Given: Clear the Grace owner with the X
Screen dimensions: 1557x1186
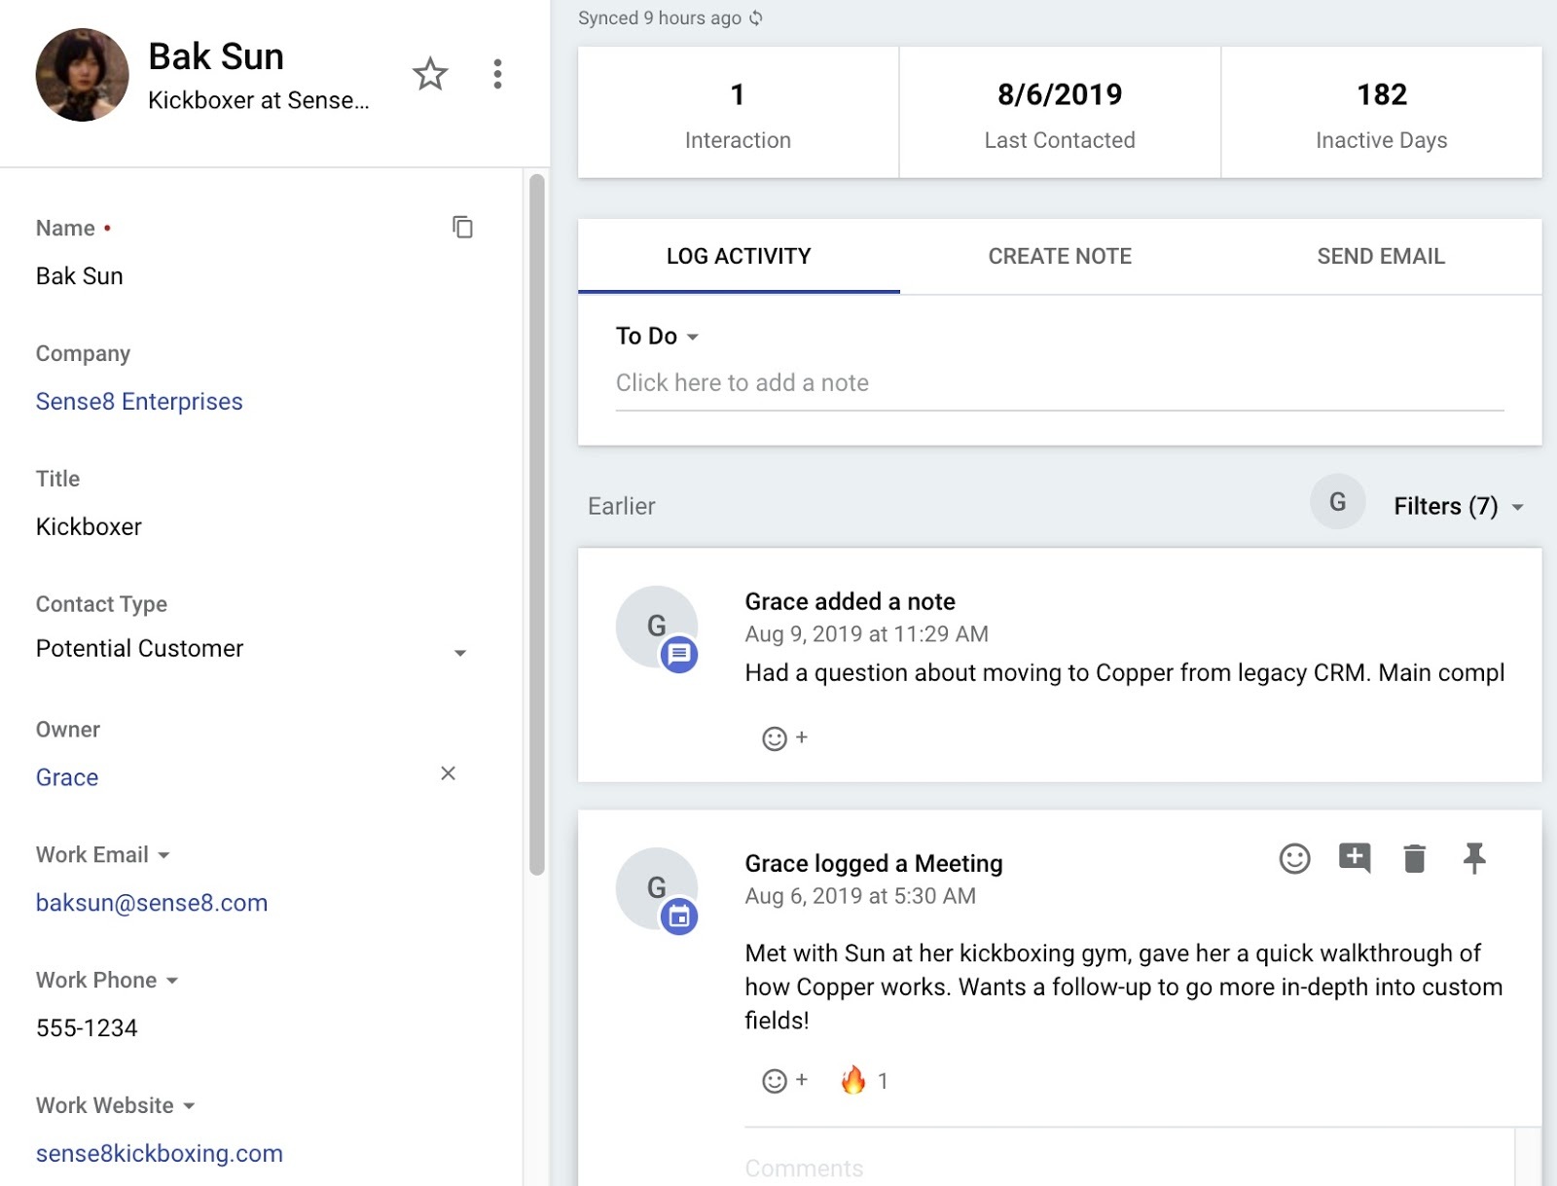Looking at the screenshot, I should pos(448,773).
